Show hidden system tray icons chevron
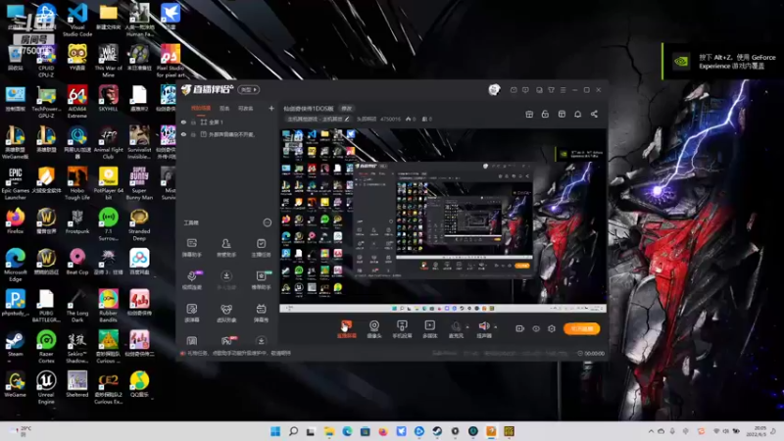The width and height of the screenshot is (784, 441). (651, 431)
